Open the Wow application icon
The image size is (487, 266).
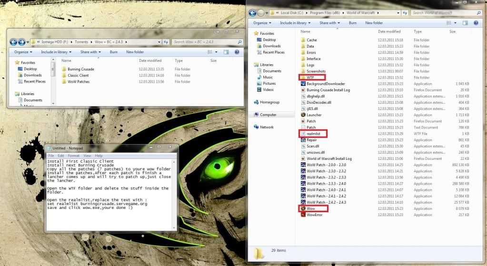[303, 208]
